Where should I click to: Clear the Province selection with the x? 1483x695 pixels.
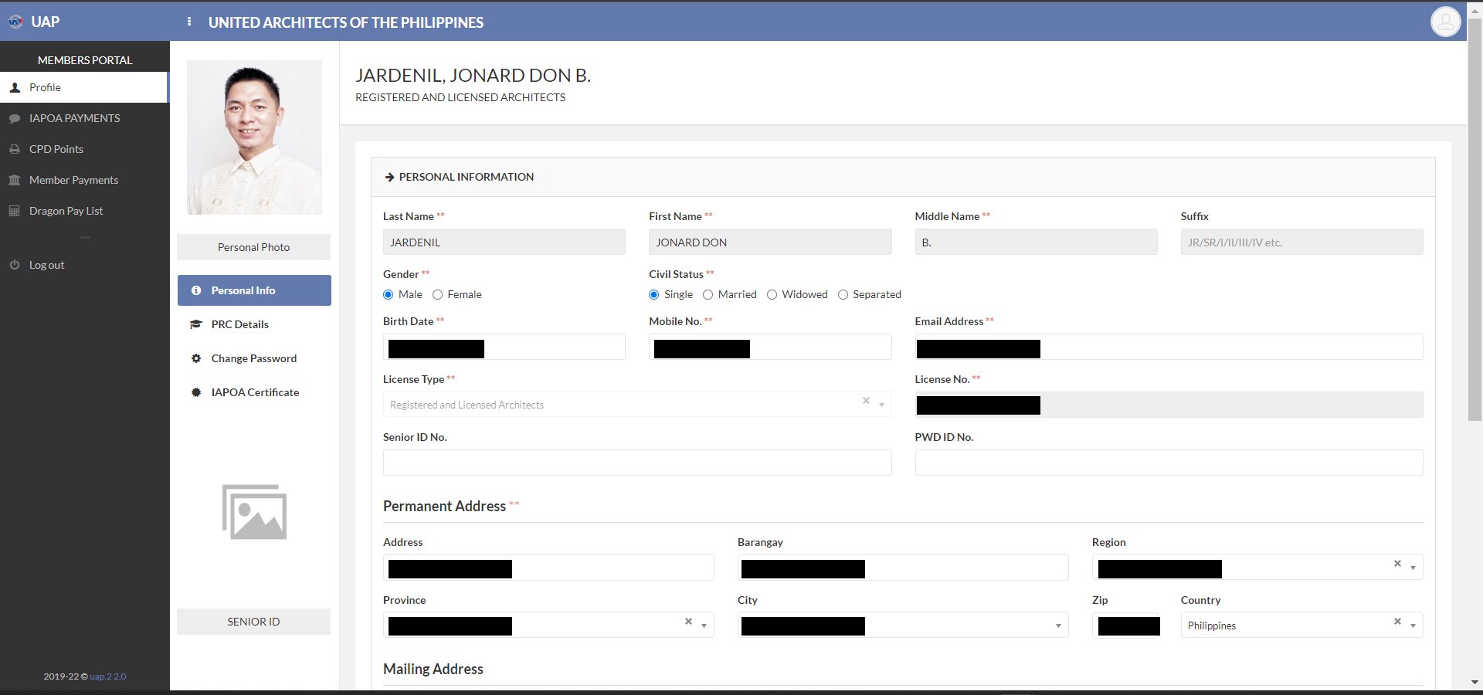click(688, 622)
